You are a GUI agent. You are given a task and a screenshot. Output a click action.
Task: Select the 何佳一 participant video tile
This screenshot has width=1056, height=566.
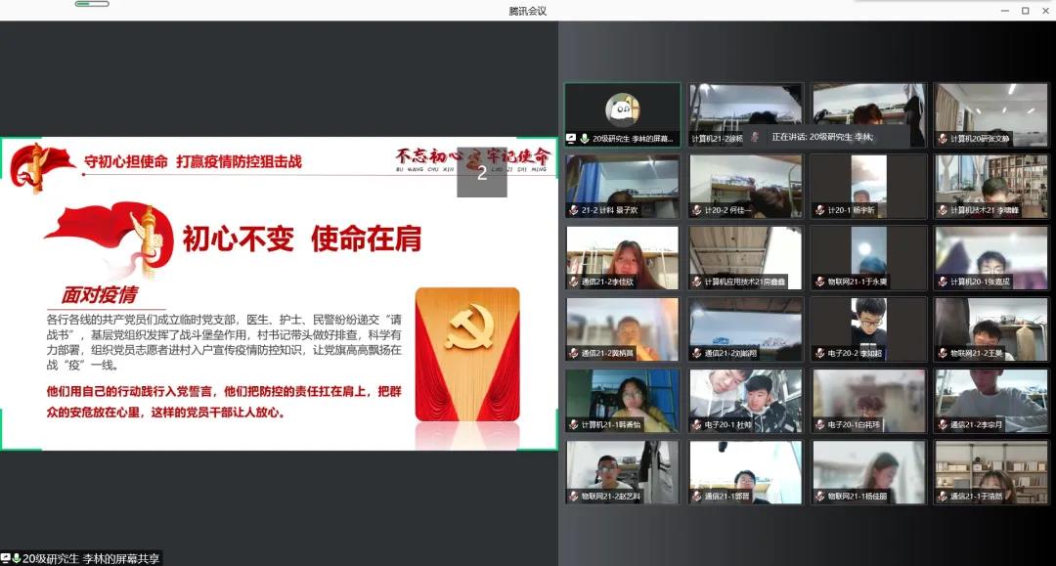click(745, 185)
